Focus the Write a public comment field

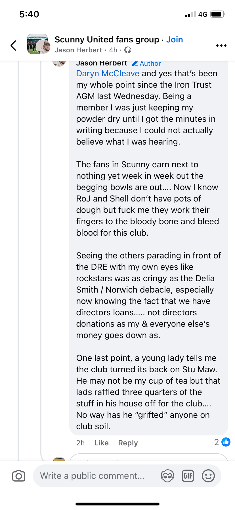pyautogui.click(x=92, y=476)
